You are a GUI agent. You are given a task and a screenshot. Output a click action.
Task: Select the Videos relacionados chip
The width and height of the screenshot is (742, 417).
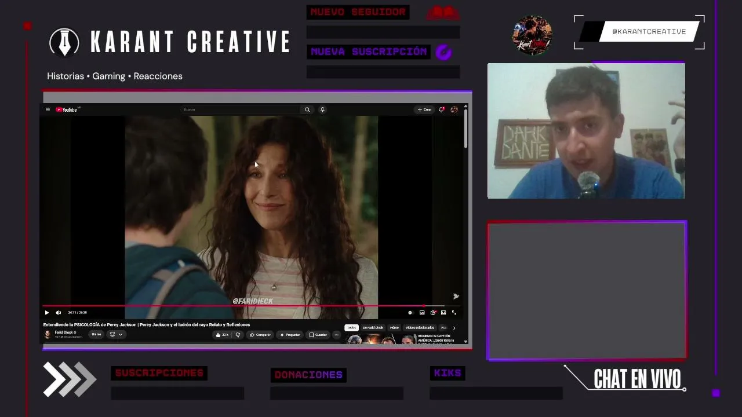pos(420,328)
